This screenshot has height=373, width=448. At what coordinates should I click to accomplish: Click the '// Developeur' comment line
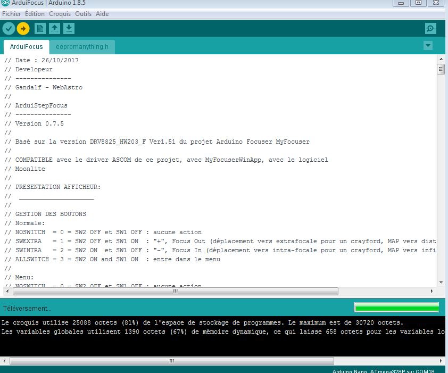[29, 70]
